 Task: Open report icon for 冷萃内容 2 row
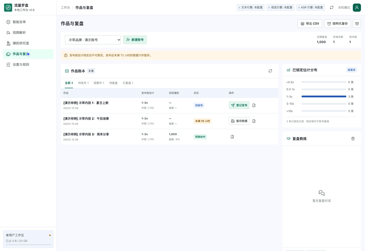point(254,121)
